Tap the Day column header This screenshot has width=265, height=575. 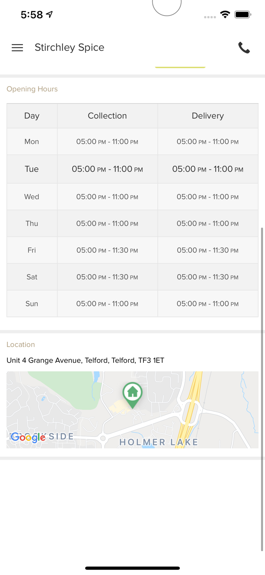point(32,116)
